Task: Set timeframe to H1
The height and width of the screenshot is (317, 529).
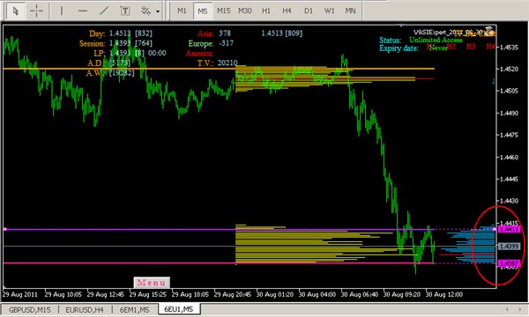Action: tap(266, 11)
